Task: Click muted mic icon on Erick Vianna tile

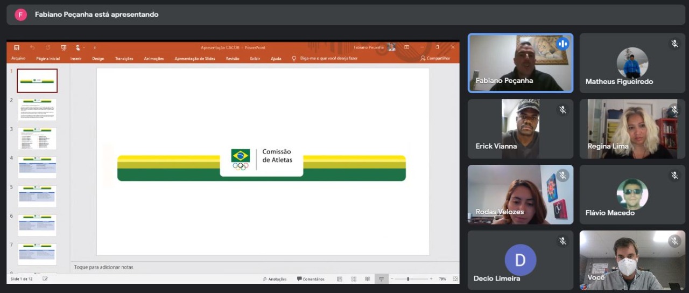Action: coord(563,109)
